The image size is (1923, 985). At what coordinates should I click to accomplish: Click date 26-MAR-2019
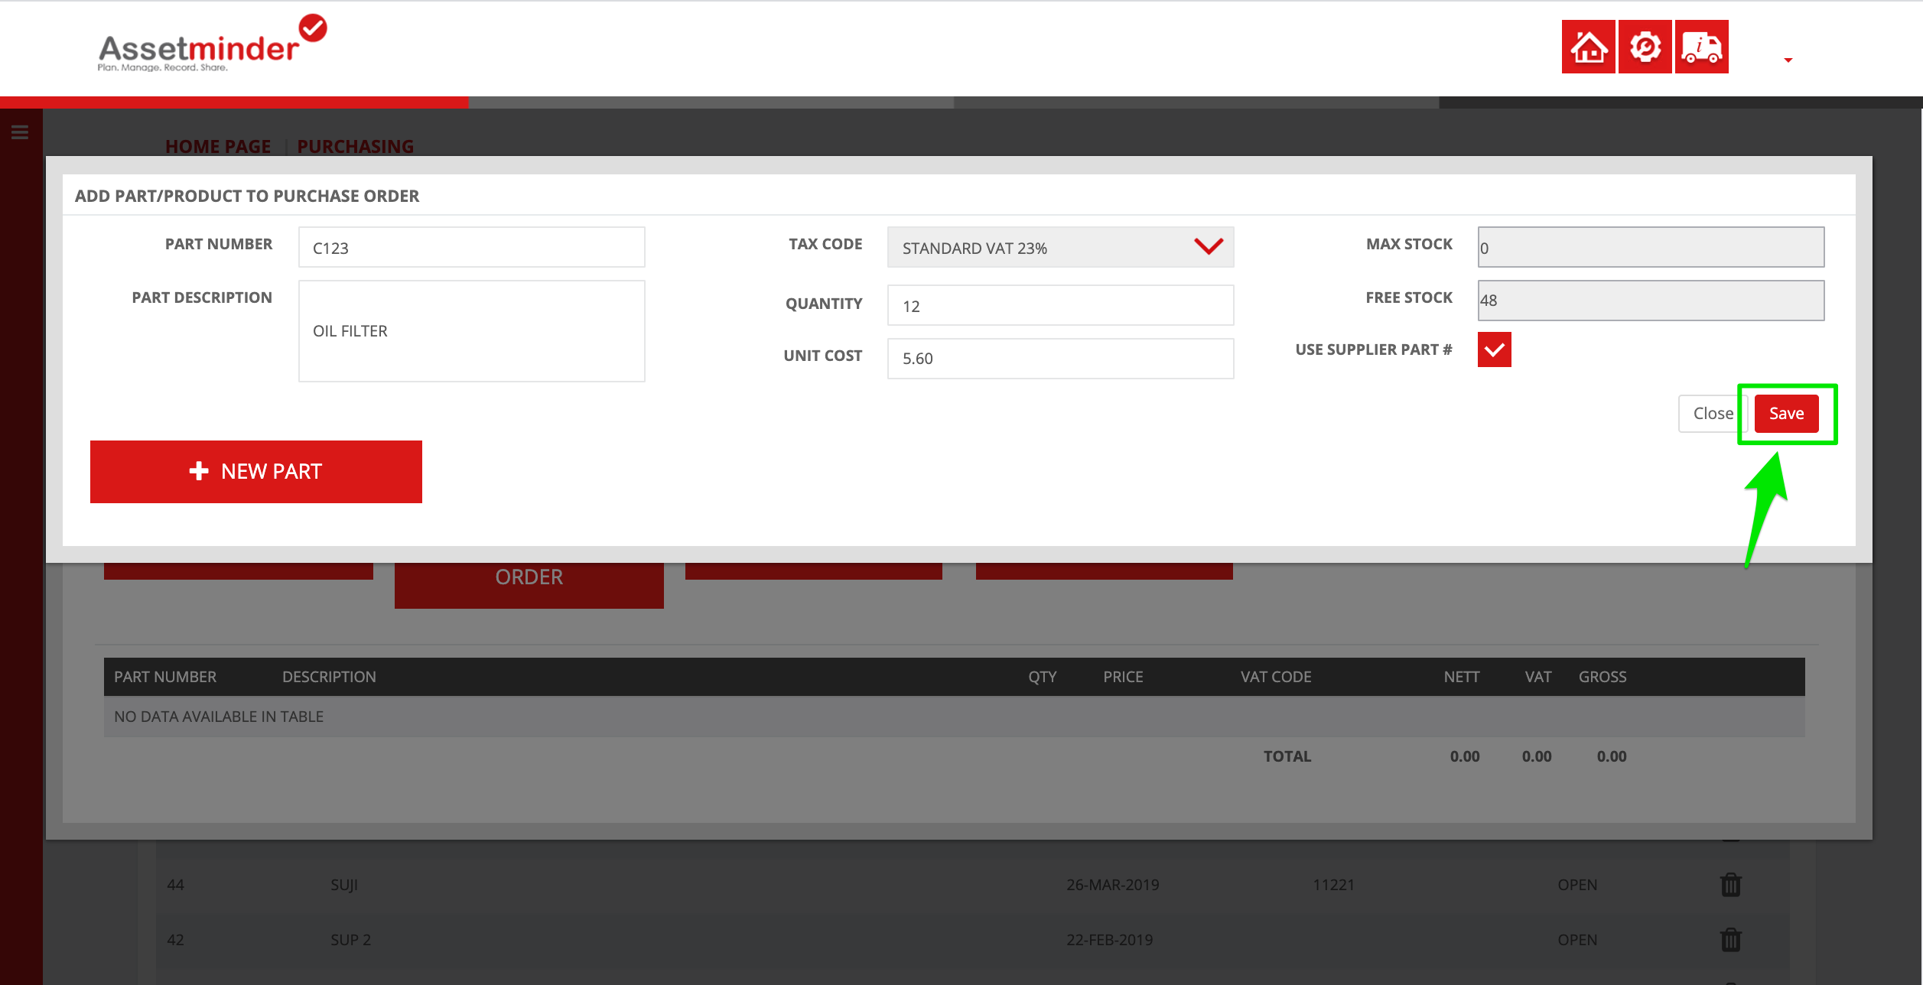click(x=1113, y=885)
